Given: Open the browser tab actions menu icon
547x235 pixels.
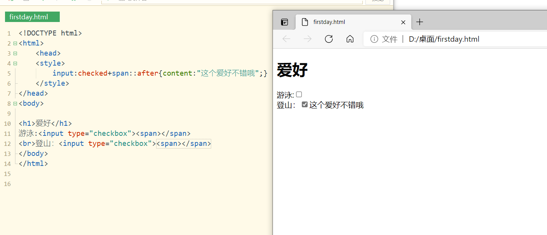Looking at the screenshot, I should tap(284, 22).
